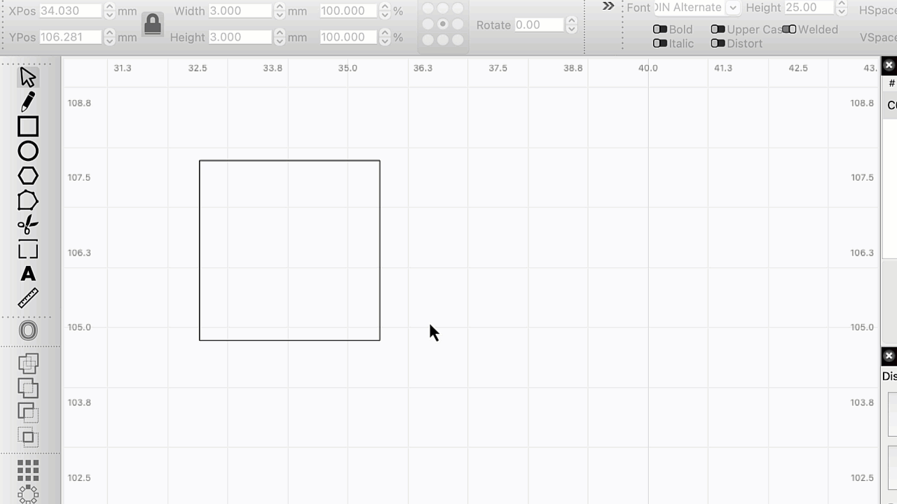
Task: Increase font Height with the stepper arrow
Action: pyautogui.click(x=840, y=4)
